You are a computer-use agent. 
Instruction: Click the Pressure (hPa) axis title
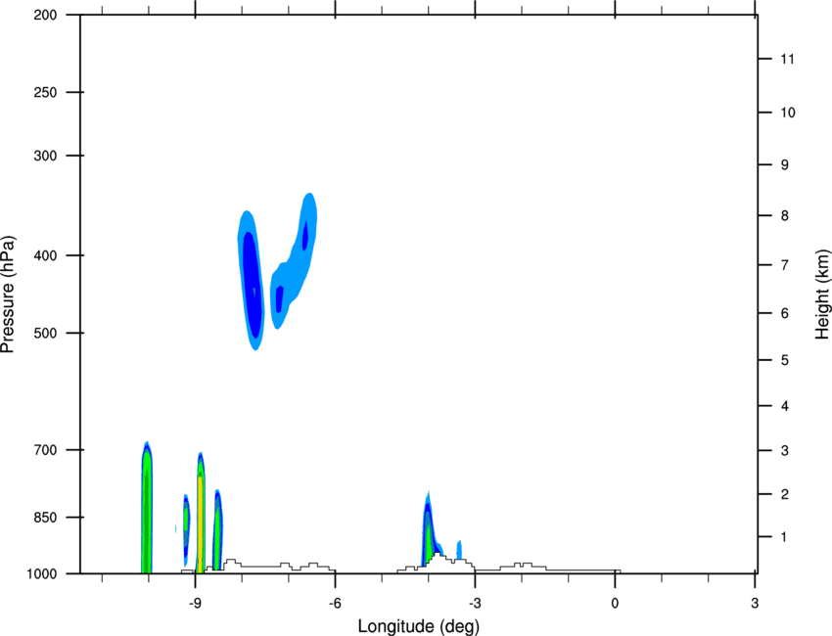click(8, 295)
